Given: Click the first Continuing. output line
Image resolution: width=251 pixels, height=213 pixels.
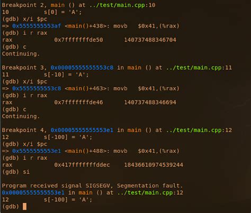Looking at the screenshot, I should point(21,54).
